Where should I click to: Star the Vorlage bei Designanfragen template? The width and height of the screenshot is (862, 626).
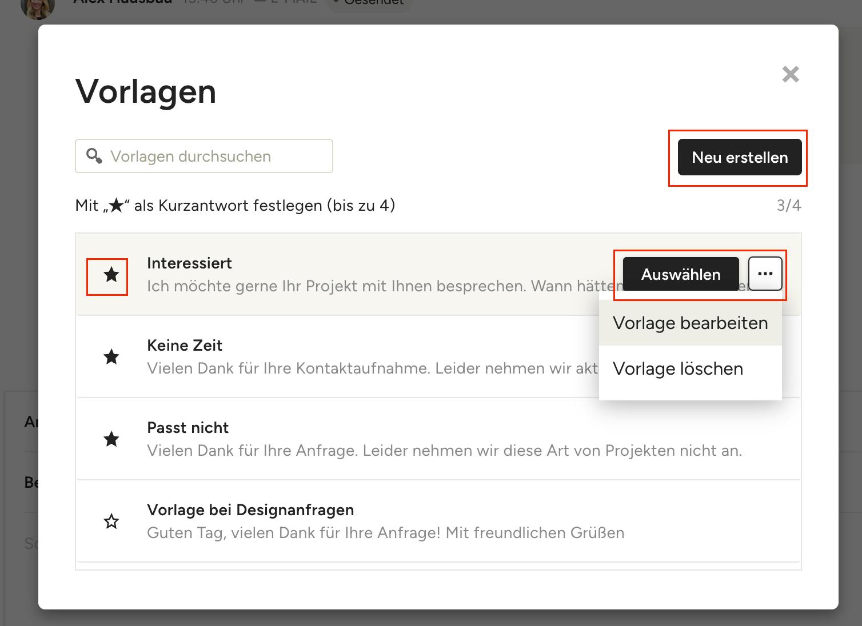click(111, 521)
